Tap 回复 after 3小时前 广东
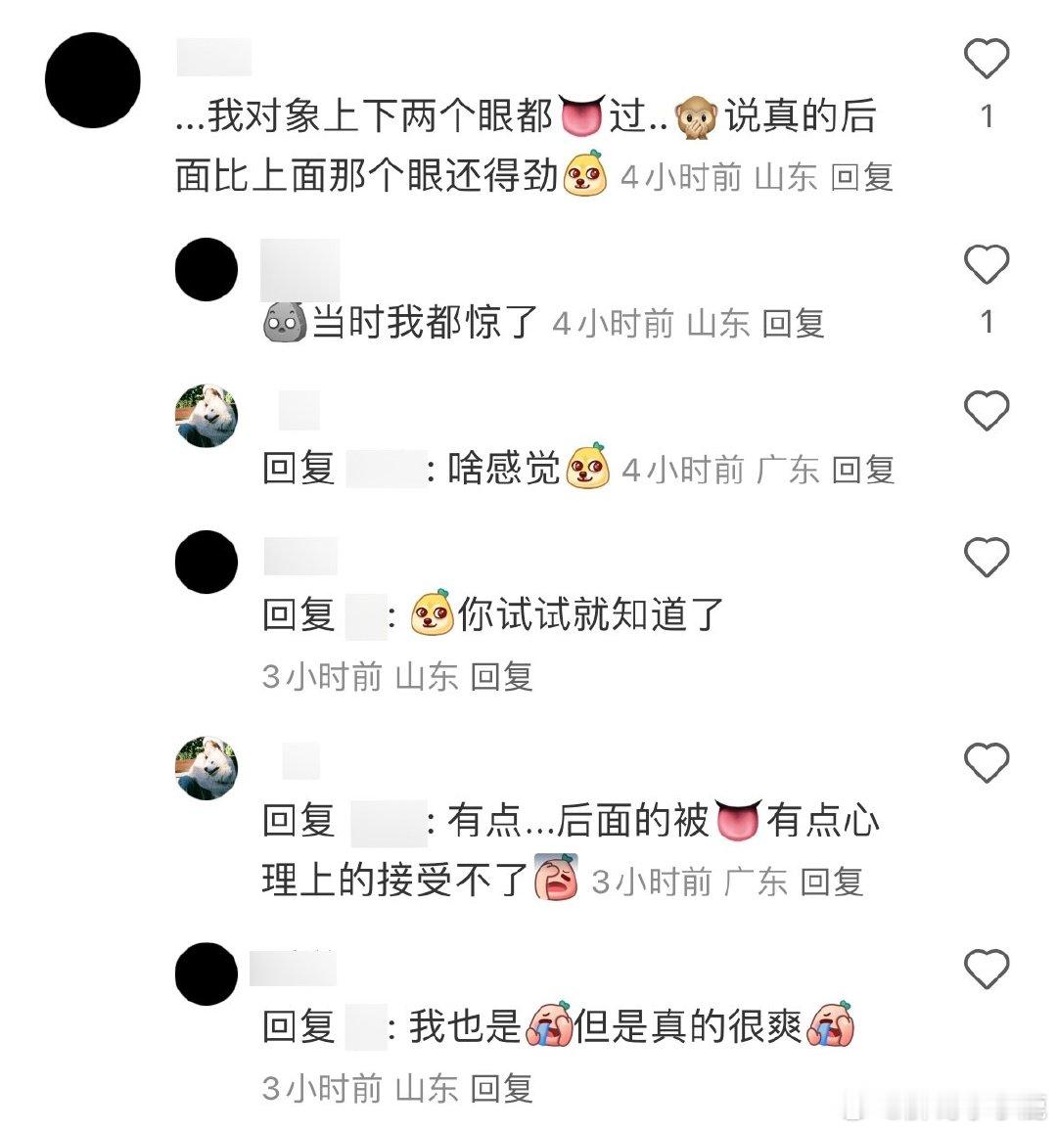Image resolution: width=1057 pixels, height=1131 pixels. click(x=832, y=882)
